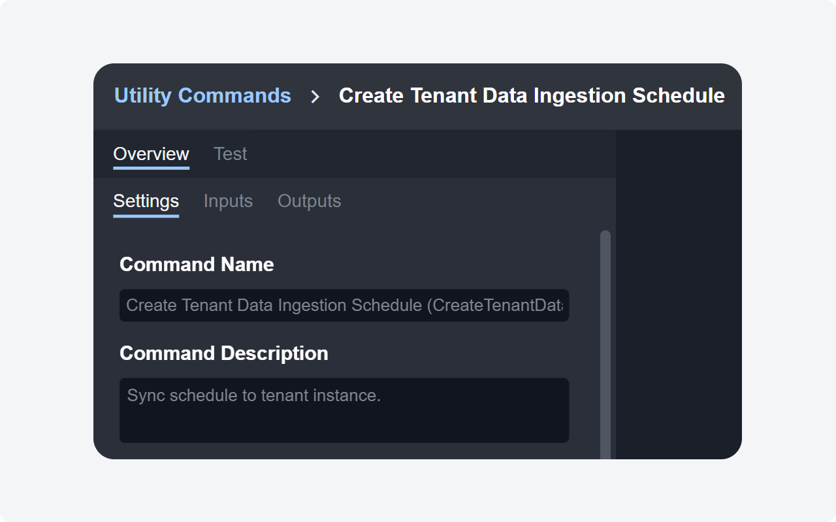Switch to the Overview tab

pyautogui.click(x=151, y=154)
